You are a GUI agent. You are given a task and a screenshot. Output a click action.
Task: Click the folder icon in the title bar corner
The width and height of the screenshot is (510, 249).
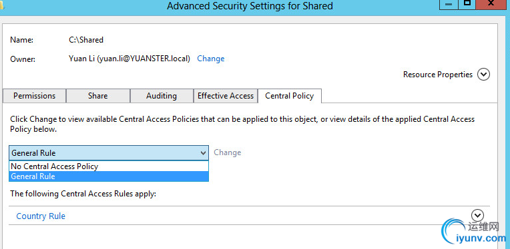tap(1, 6)
